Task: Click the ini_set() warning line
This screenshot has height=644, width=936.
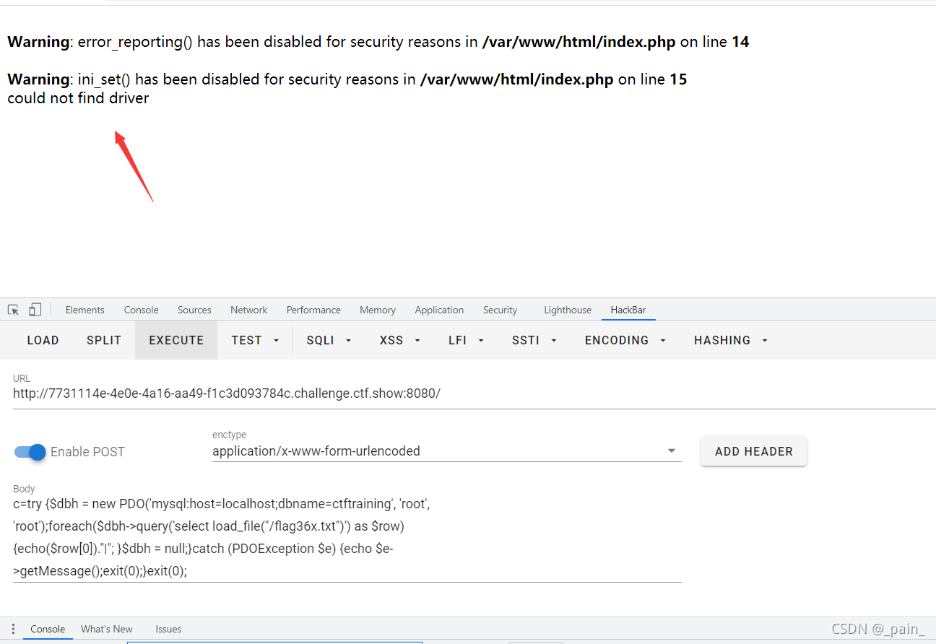Action: [347, 79]
